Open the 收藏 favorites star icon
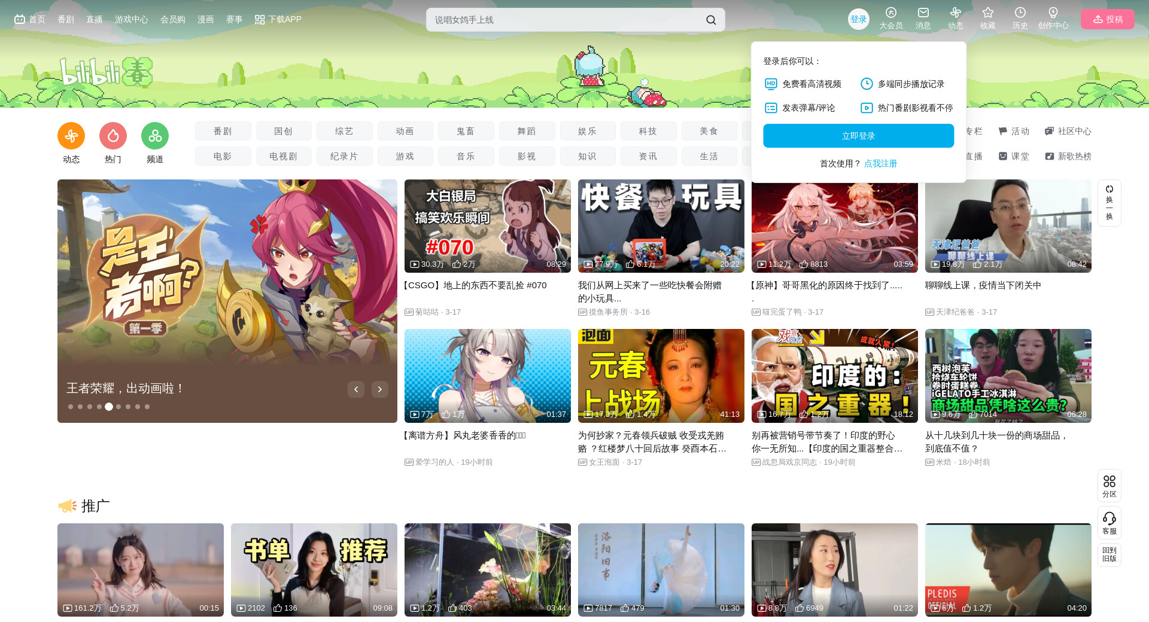This screenshot has width=1149, height=622. (987, 13)
